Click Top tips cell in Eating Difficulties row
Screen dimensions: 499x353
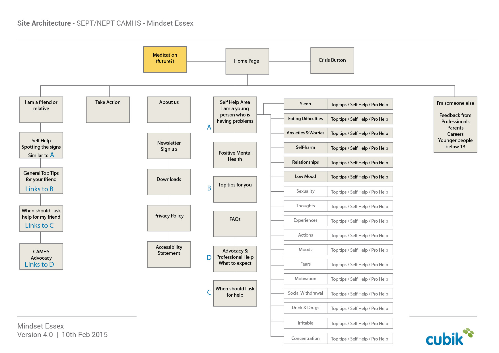pos(360,119)
